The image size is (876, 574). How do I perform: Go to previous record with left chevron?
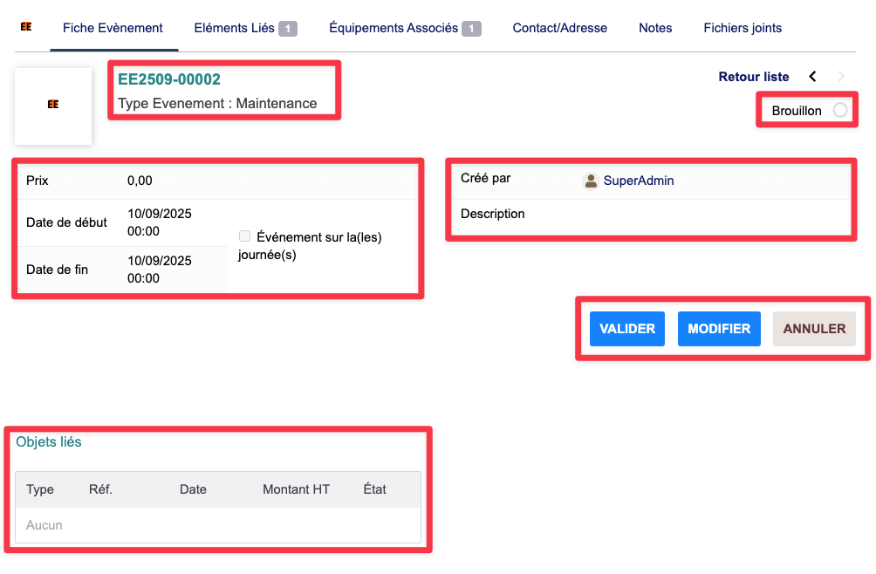point(812,77)
